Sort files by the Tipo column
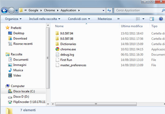Image resolution: width=165 pixels, height=114 pixels. click(154, 26)
